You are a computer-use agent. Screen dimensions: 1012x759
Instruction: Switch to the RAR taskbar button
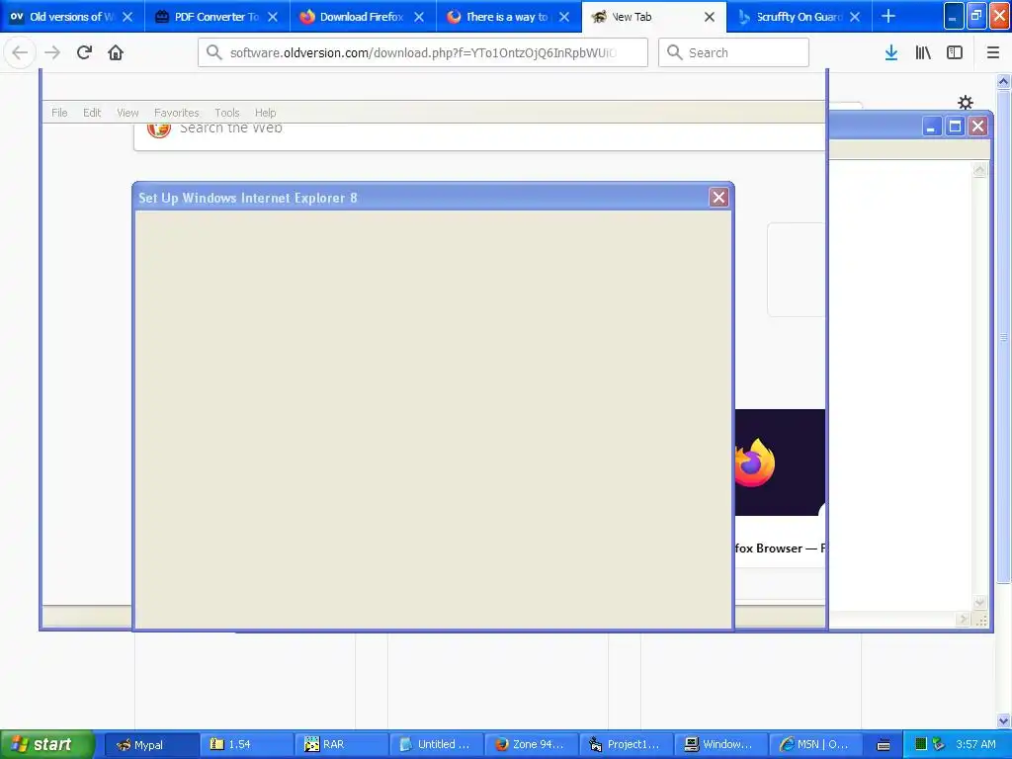coord(341,744)
